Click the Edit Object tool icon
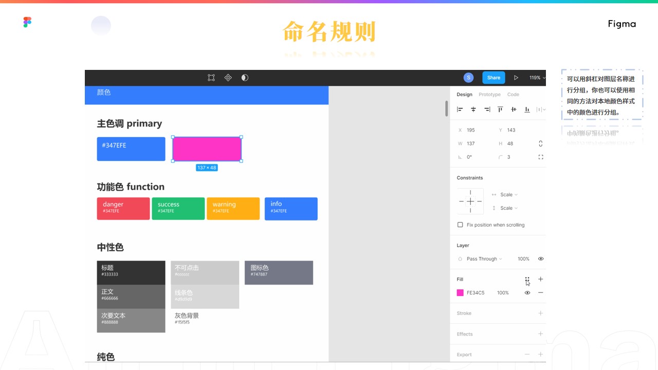This screenshot has width=658, height=370. coord(211,78)
